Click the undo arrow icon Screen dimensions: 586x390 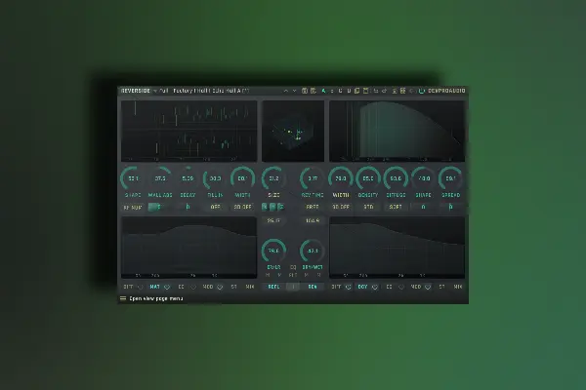376,91
